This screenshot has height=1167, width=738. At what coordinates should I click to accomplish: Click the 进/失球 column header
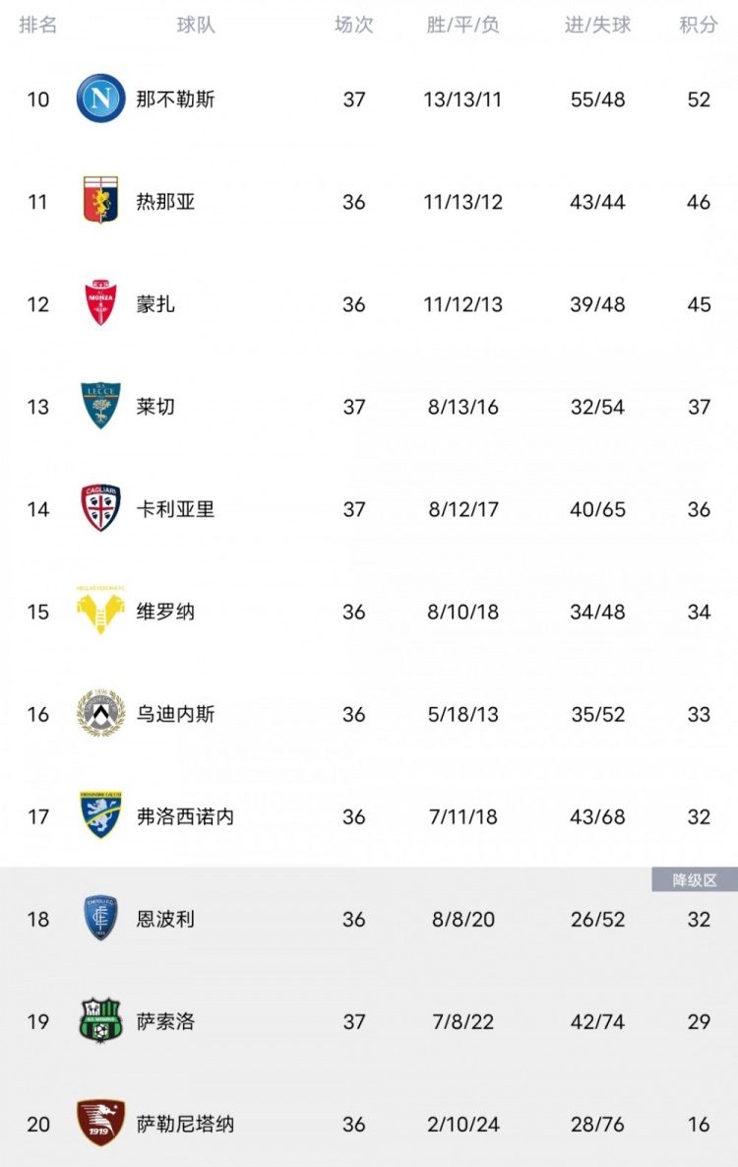pyautogui.click(x=597, y=25)
